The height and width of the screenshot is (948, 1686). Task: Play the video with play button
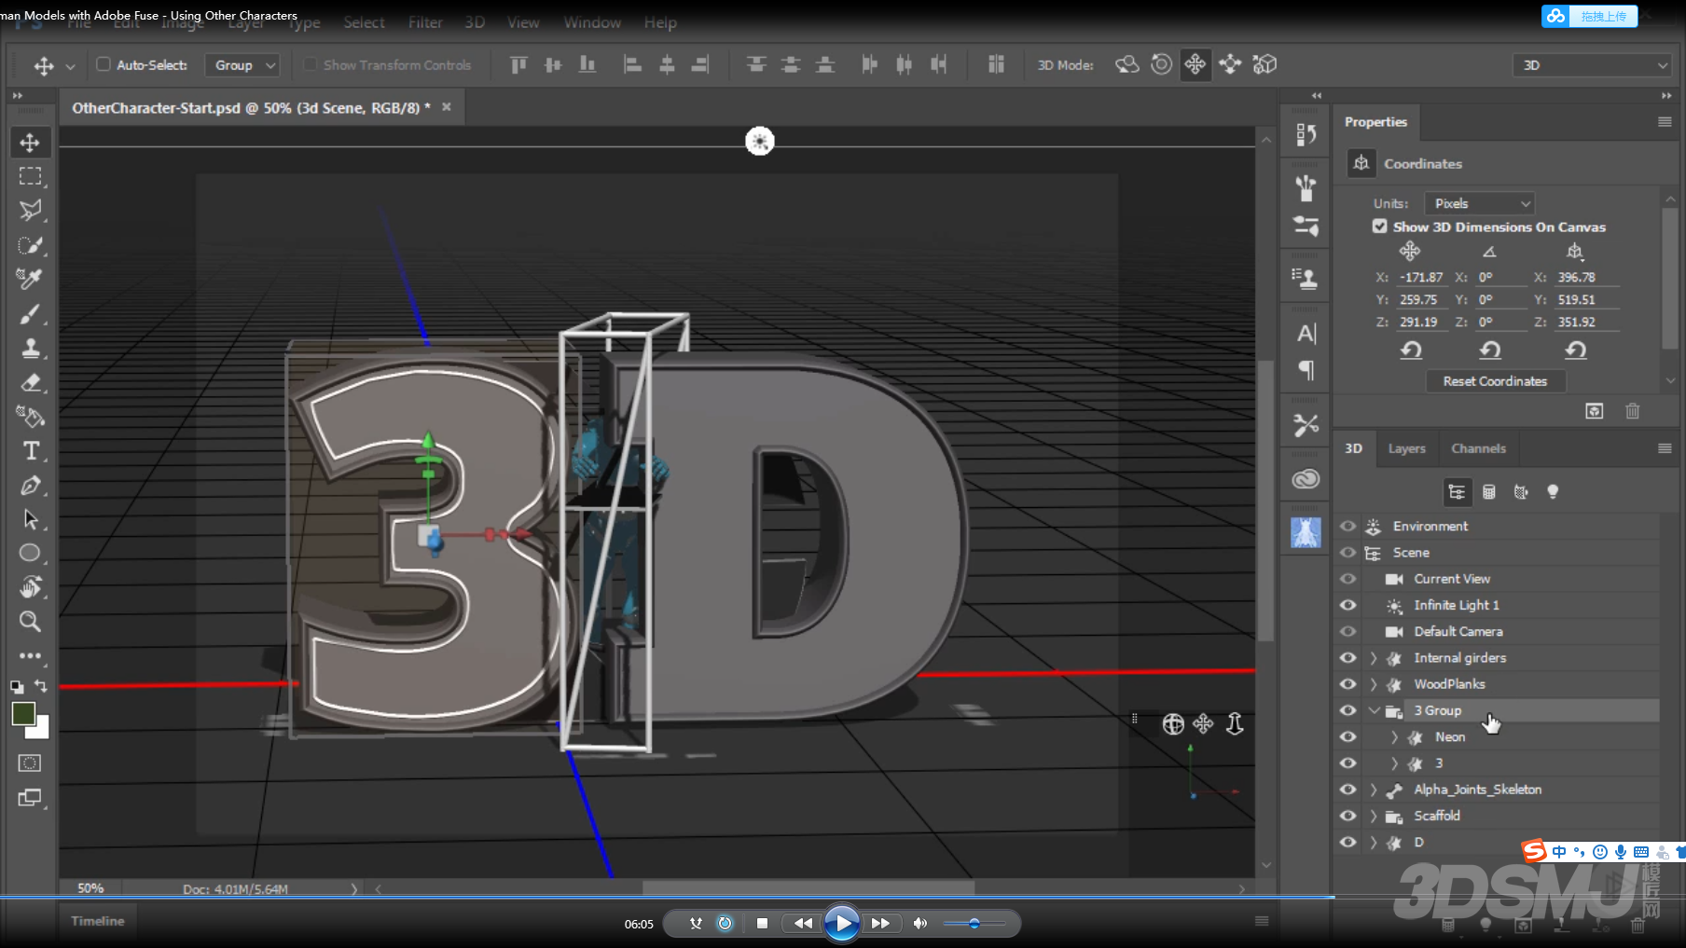click(x=841, y=923)
